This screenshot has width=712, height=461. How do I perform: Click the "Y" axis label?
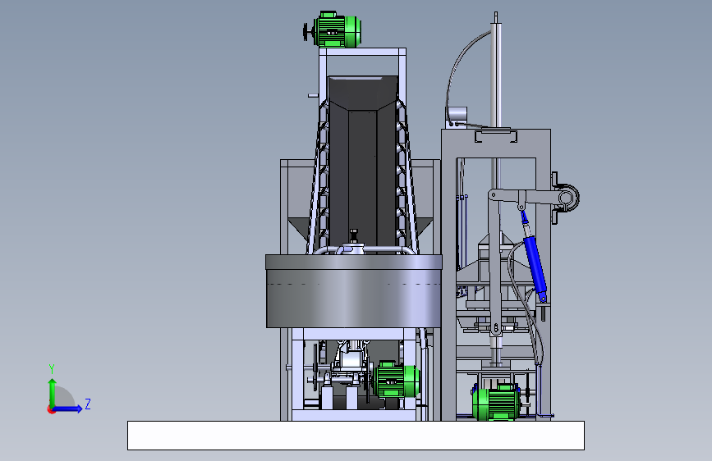[x=52, y=368]
